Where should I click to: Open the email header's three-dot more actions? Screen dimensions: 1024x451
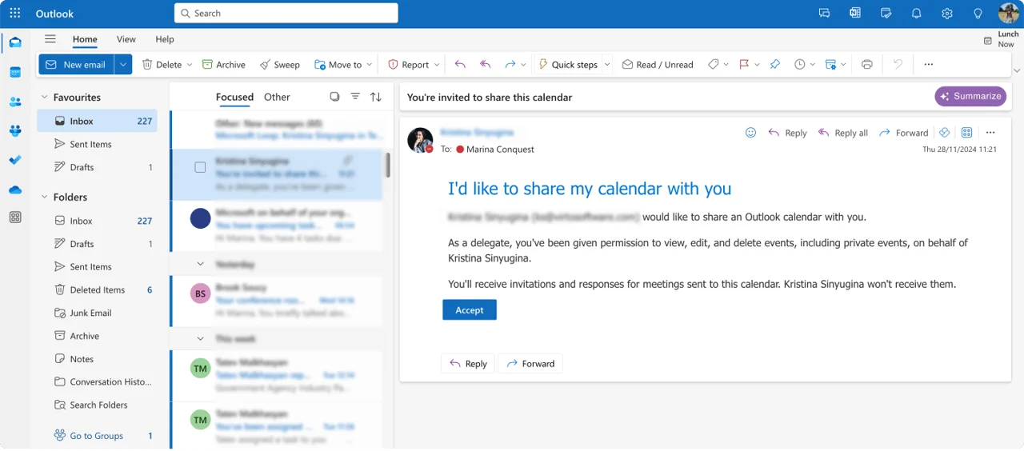click(x=990, y=133)
